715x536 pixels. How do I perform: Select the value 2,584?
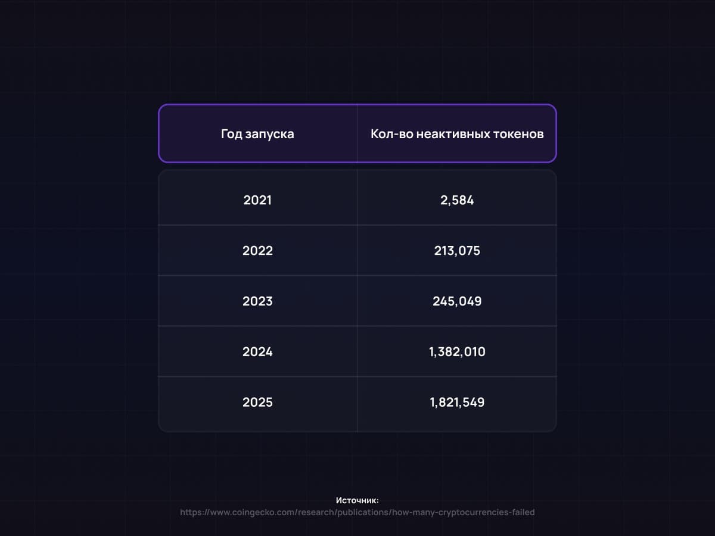click(457, 200)
